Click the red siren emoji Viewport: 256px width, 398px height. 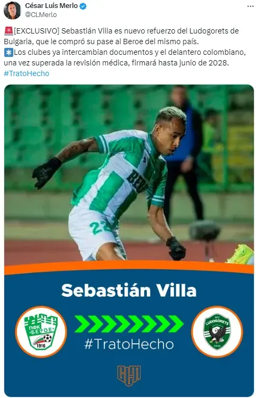tap(9, 31)
